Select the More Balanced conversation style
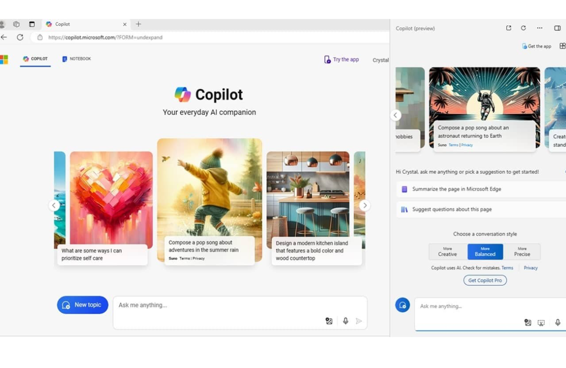The height and width of the screenshot is (368, 566). [x=485, y=251]
